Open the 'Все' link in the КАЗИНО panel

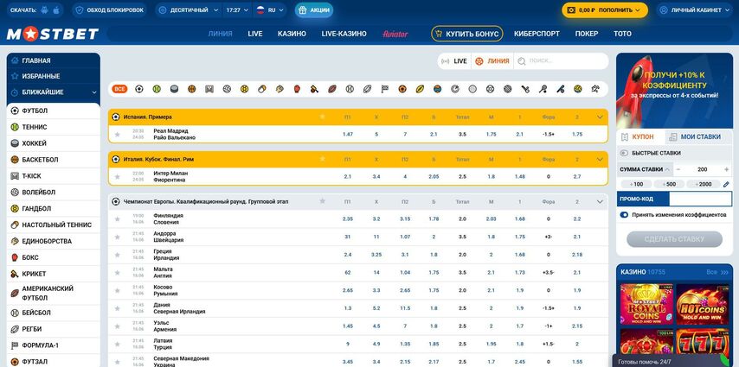coord(717,272)
